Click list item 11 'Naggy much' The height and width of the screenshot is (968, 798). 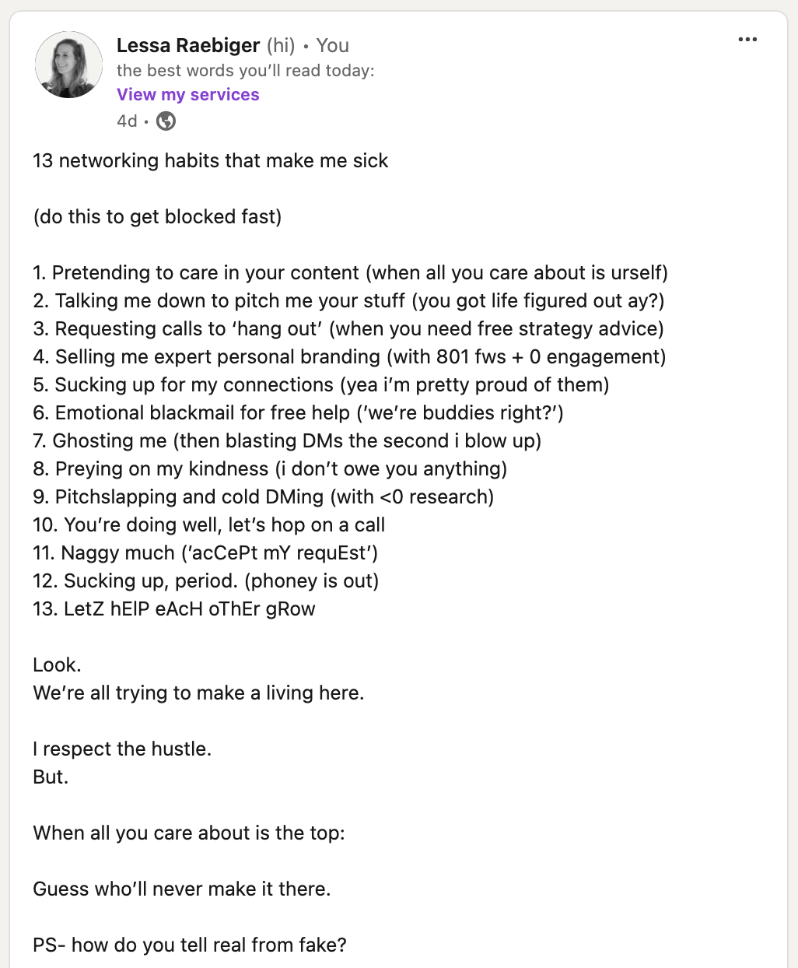205,552
